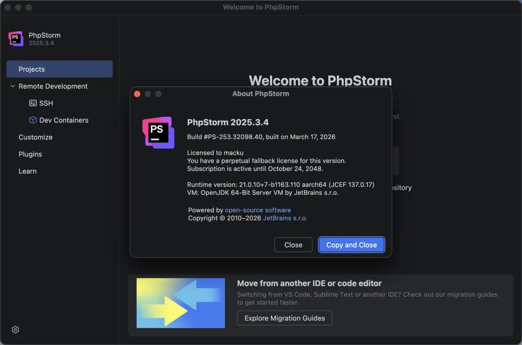This screenshot has height=345, width=522.
Task: Select the Projects tab in the sidebar
Action: (x=59, y=69)
